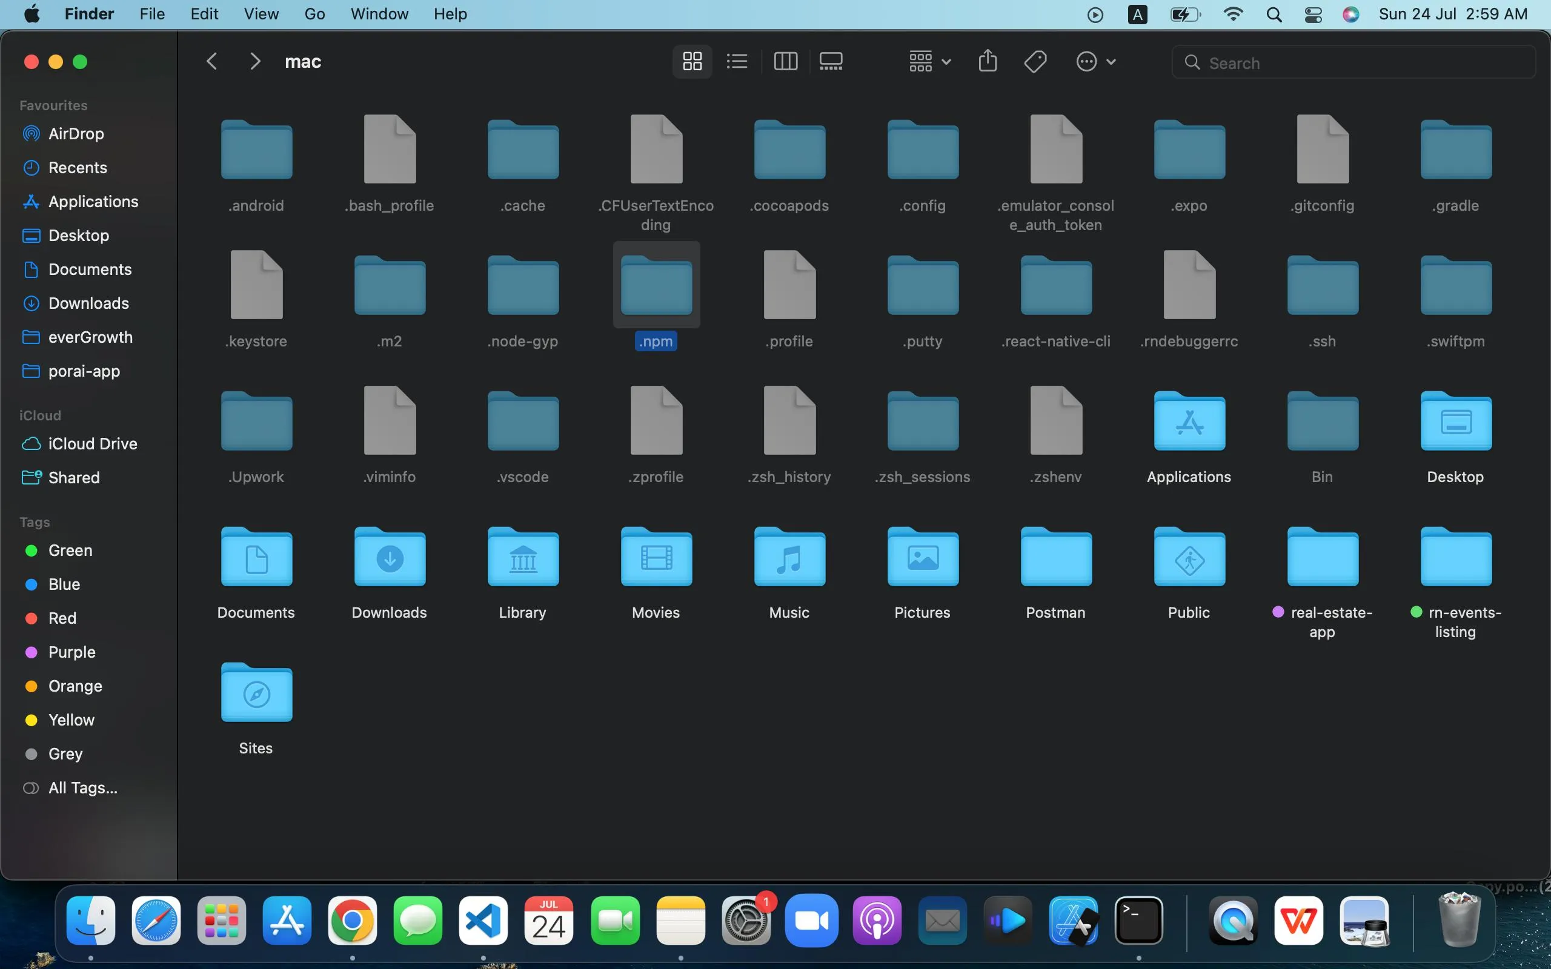Click the Share icon in toolbar
Image resolution: width=1551 pixels, height=969 pixels.
[988, 62]
